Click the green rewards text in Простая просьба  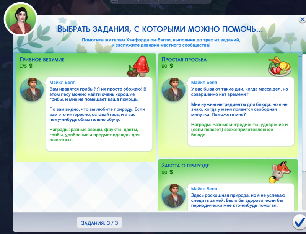click(x=239, y=130)
